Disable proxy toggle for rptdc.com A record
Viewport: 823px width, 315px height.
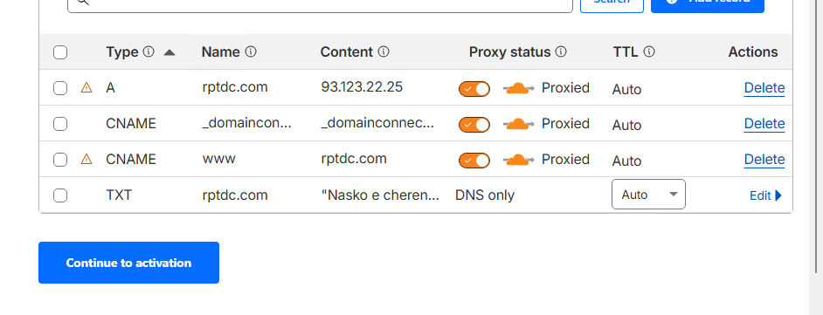point(474,89)
